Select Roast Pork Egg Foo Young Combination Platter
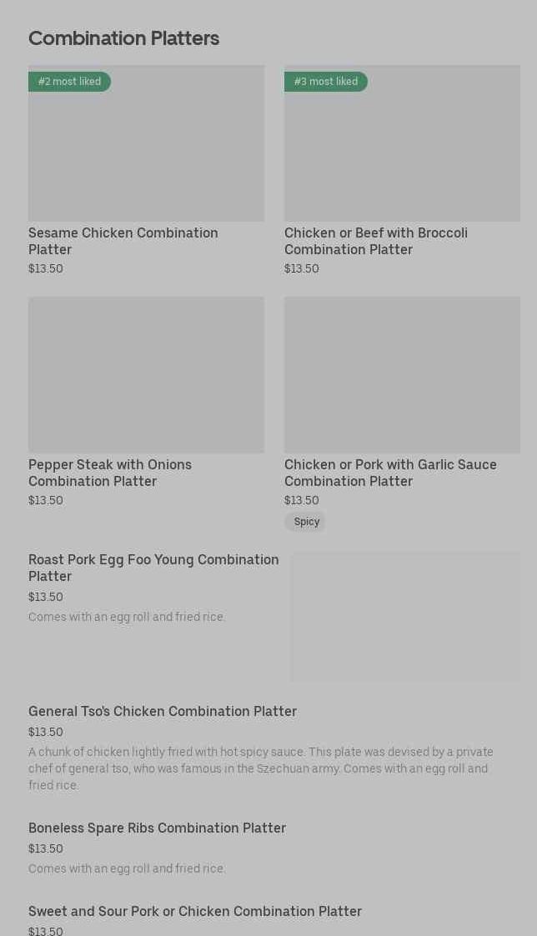 tap(153, 568)
